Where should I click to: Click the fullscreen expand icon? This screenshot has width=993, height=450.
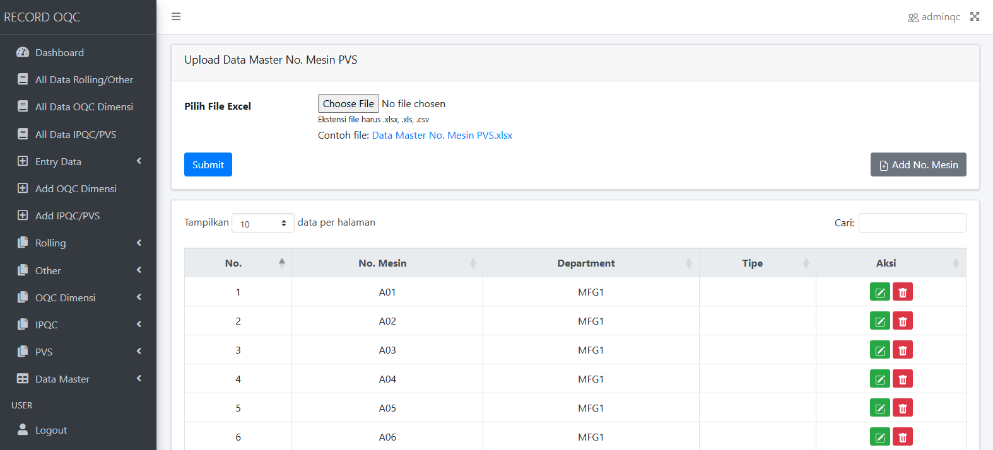coord(975,16)
